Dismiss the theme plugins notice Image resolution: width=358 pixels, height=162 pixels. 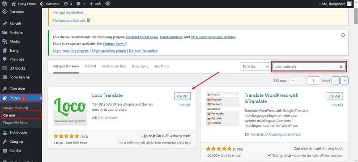pos(343,35)
